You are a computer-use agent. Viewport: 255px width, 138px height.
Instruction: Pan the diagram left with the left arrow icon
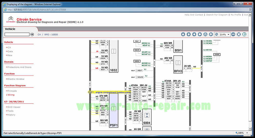[194, 34]
